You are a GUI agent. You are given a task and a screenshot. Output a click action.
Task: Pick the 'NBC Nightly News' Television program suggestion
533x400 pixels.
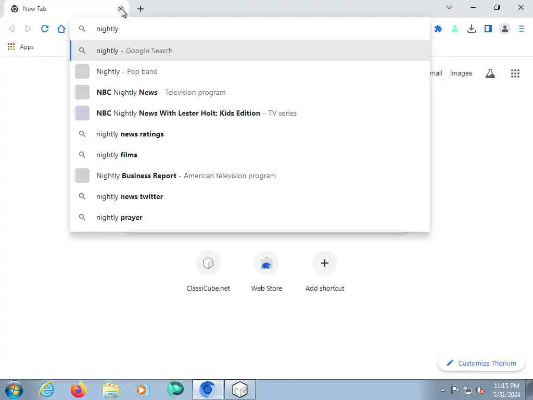(x=250, y=92)
